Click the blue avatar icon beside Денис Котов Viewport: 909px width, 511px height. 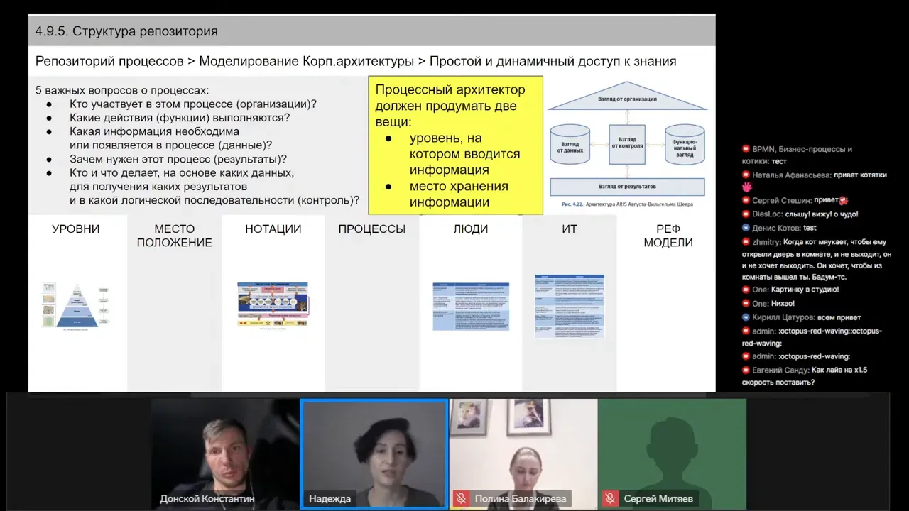(746, 228)
